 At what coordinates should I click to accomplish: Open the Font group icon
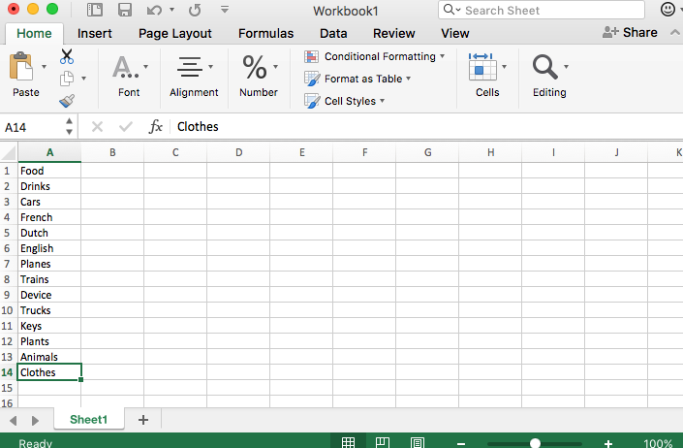[x=125, y=67]
